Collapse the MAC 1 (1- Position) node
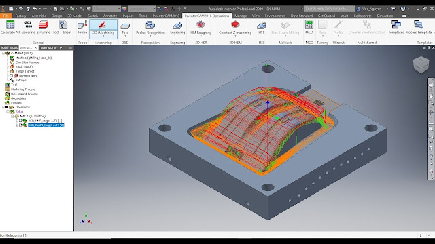The image size is (435, 244). pyautogui.click(x=12, y=116)
